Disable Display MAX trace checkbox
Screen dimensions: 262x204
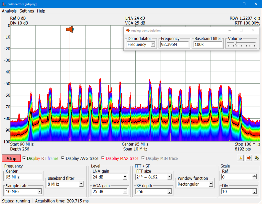pos(103,158)
